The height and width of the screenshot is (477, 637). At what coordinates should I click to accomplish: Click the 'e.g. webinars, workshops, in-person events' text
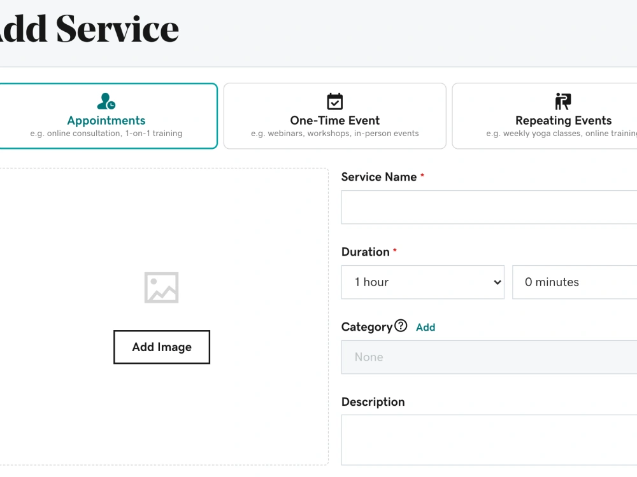tap(335, 134)
